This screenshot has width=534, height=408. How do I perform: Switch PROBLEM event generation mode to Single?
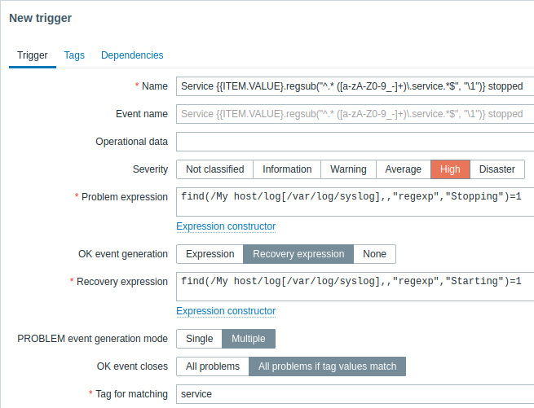[x=199, y=339]
